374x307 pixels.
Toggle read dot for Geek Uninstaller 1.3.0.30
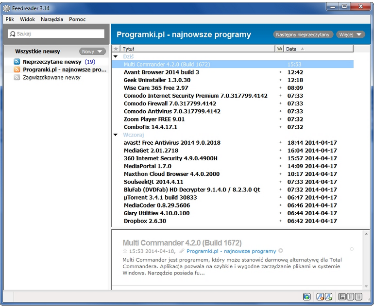pyautogui.click(x=281, y=80)
